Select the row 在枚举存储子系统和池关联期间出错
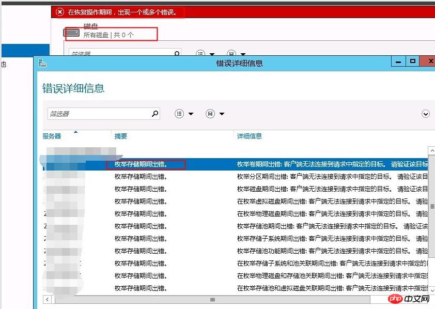Viewport: 435px width, 309px height. click(235, 264)
